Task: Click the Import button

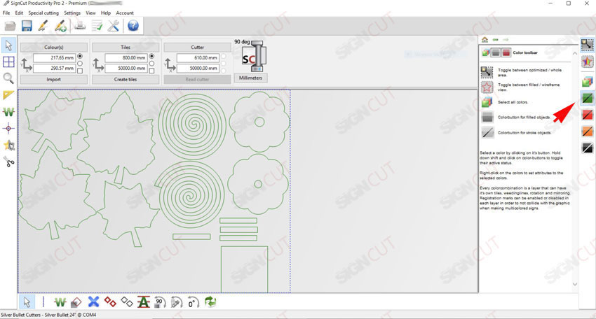Action: 53,79
